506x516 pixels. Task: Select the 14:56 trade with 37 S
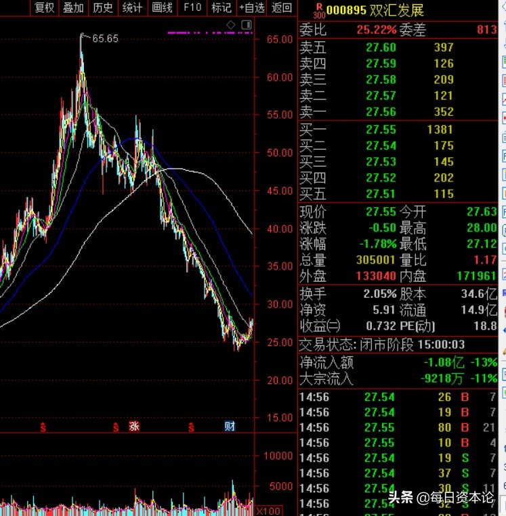[x=398, y=473]
